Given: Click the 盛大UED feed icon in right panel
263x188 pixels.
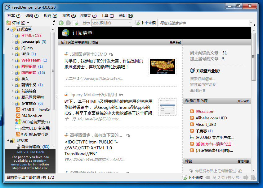Looking at the screenshot, I should tap(192, 138).
